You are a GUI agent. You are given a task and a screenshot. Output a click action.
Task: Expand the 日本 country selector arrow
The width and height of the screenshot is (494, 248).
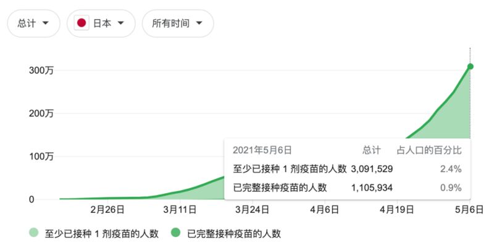(x=121, y=23)
